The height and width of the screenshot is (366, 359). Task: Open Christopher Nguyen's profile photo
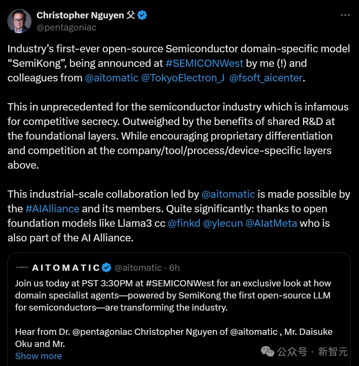(19, 21)
